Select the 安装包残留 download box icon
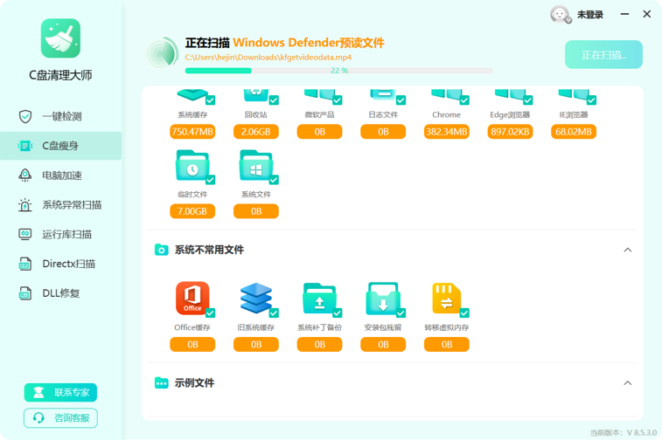This screenshot has width=662, height=440. (383, 299)
